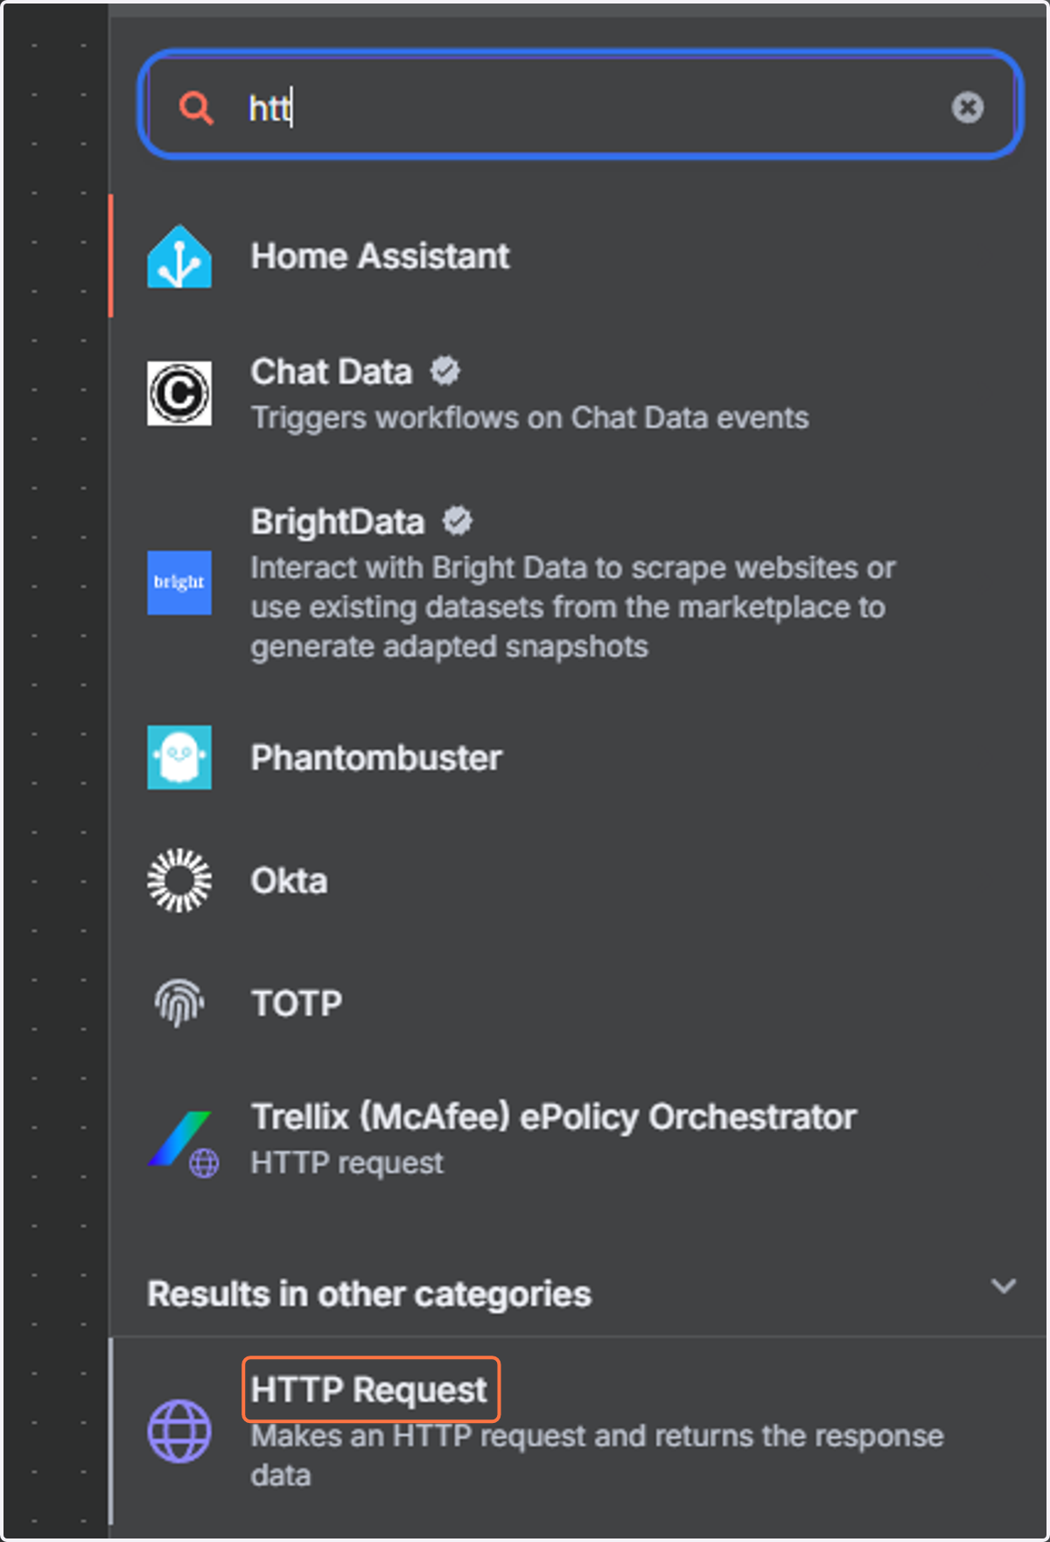The image size is (1050, 1542).
Task: Select Phantombuster node title
Action: [x=376, y=758]
